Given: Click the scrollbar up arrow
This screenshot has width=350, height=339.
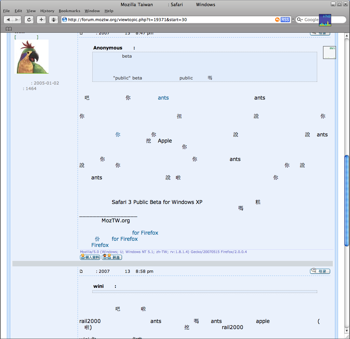Looking at the screenshot, I should click(x=347, y=35).
